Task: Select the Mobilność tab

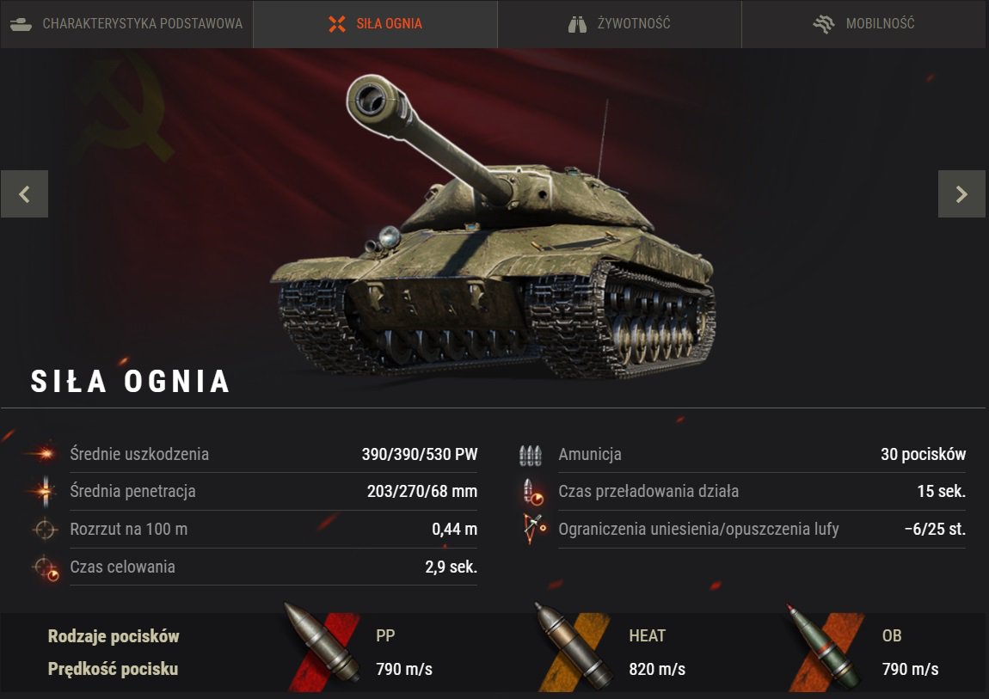Action: [x=864, y=24]
